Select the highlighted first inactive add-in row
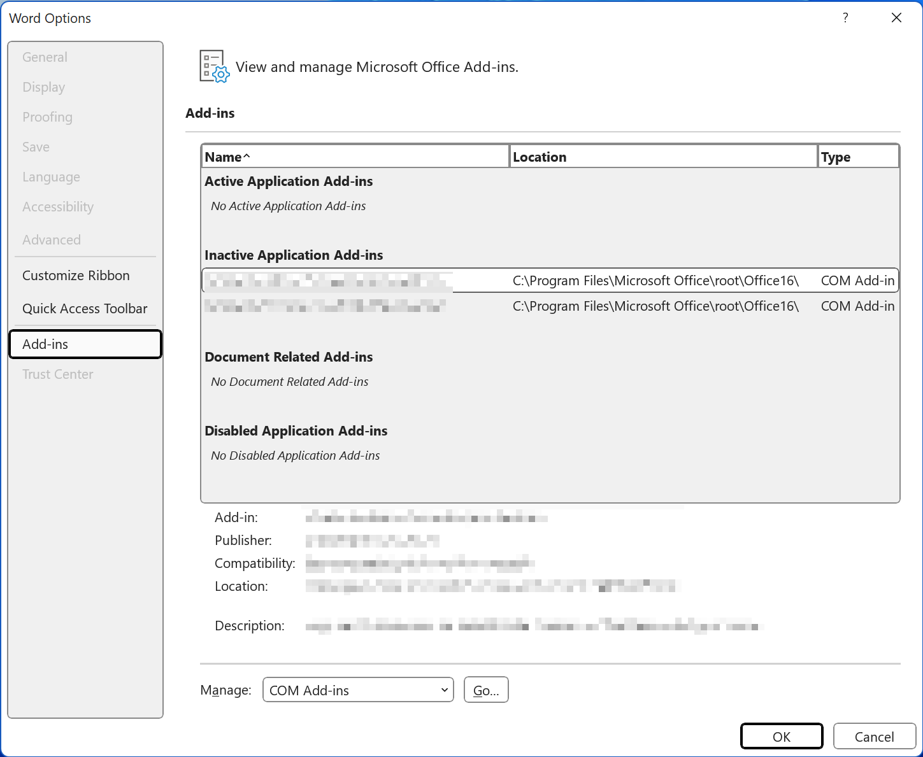Viewport: 923px width, 757px height. 550,281
